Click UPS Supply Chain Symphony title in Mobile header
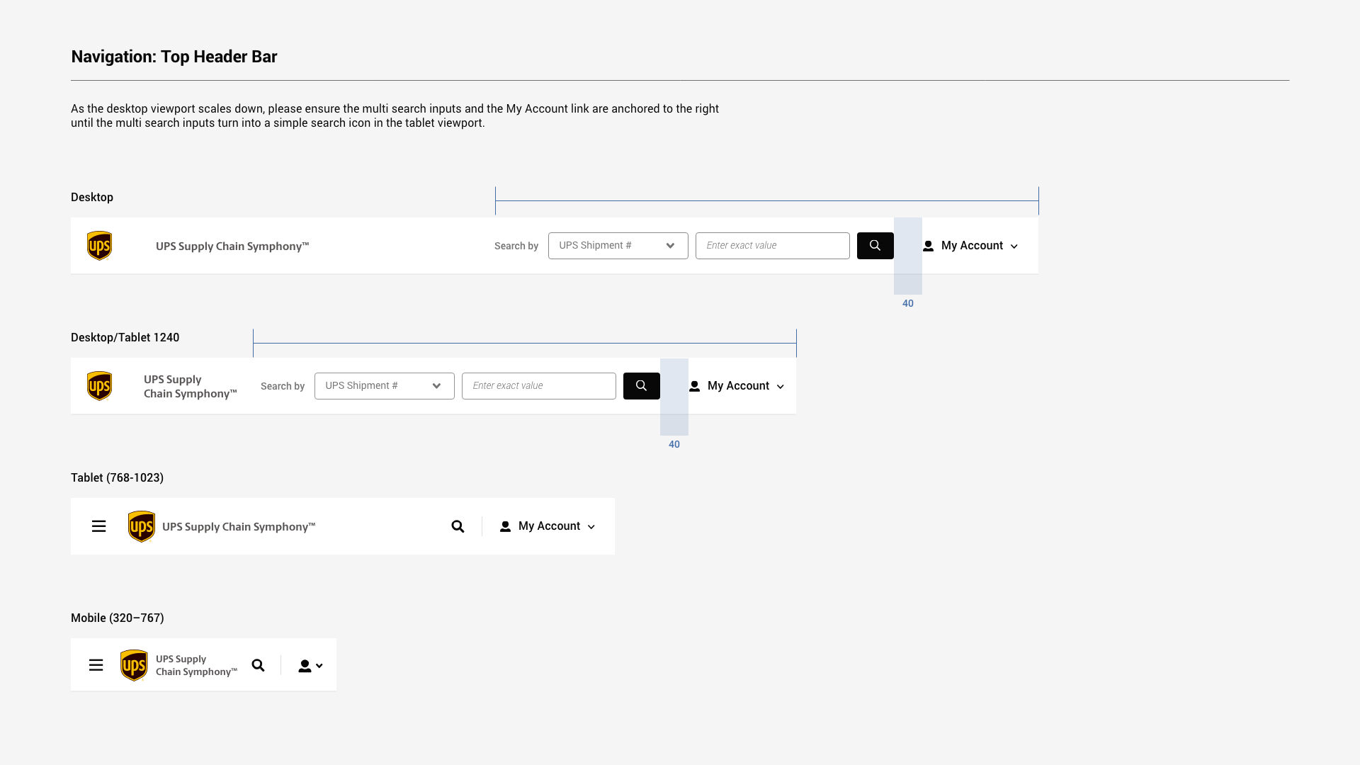Viewport: 1360px width, 765px height. (196, 665)
